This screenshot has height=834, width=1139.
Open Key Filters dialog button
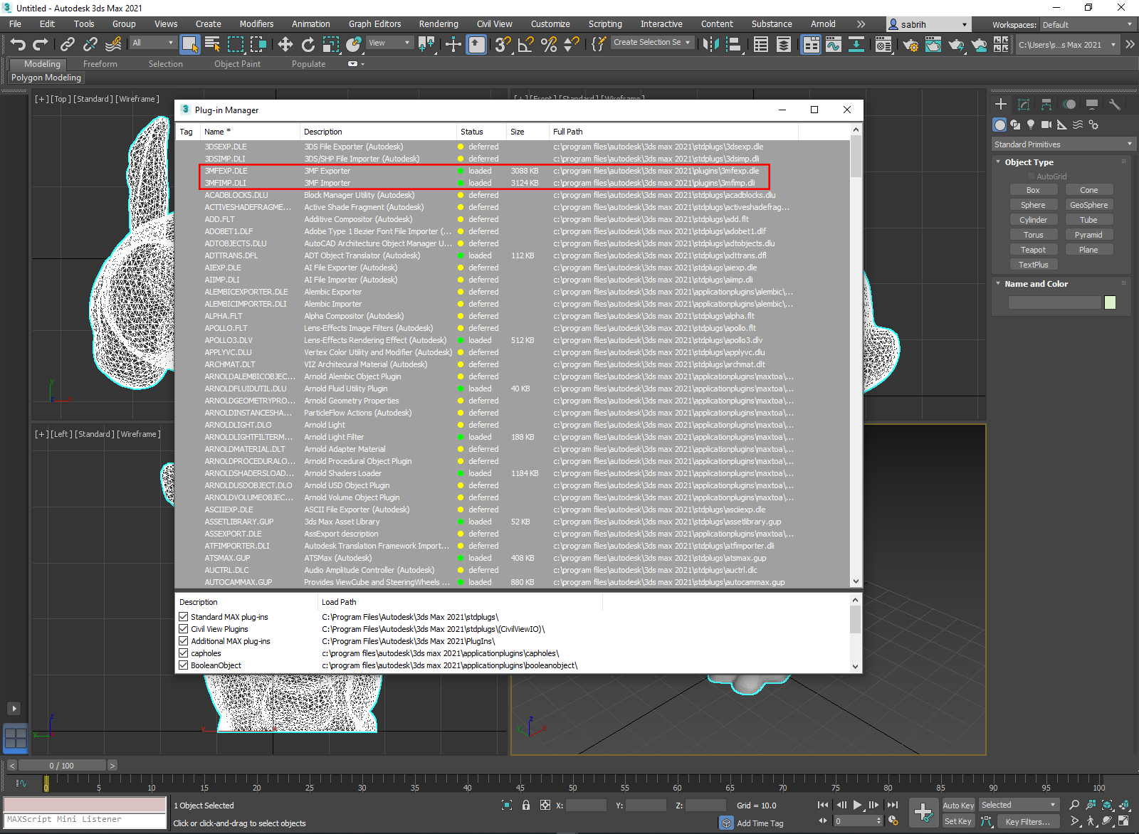point(1028,821)
